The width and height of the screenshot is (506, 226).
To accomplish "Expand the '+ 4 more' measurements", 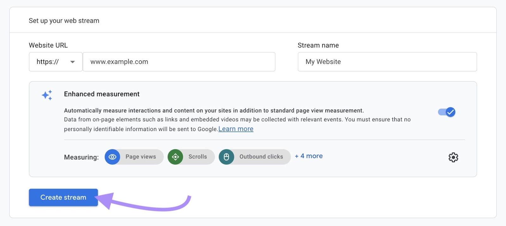I will [309, 156].
